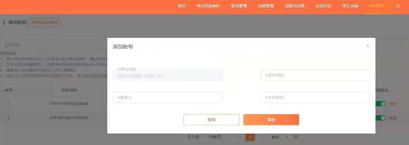Click the 前往 page number box

286,137
